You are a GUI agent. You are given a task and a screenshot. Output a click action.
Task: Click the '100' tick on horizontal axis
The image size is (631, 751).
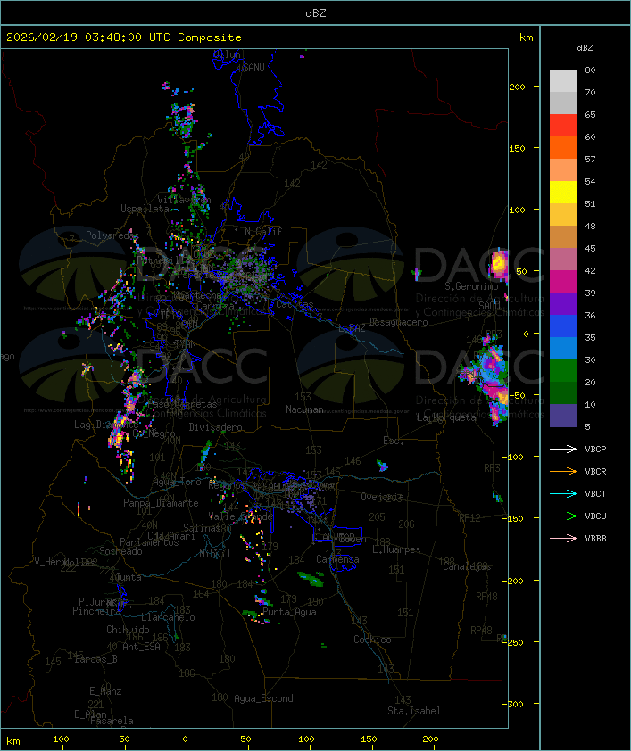point(306,739)
